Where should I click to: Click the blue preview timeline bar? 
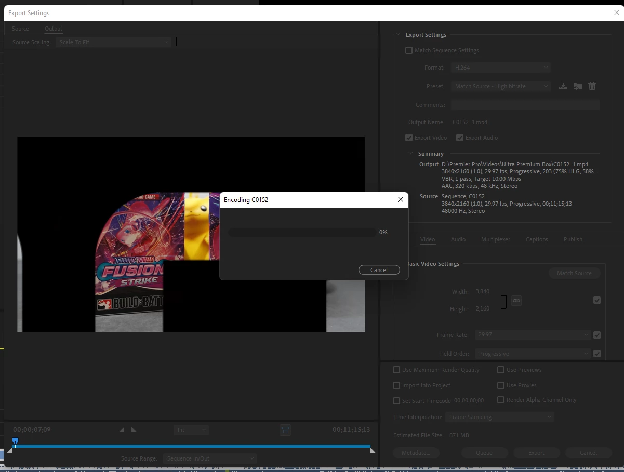(x=192, y=446)
